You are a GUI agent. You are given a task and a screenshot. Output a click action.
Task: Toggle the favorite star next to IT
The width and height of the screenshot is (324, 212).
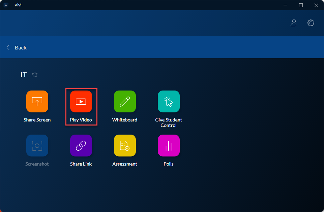[34, 75]
